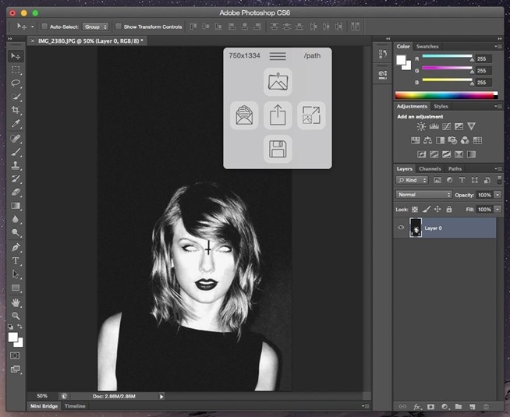Viewport: 510px width, 417px height.
Task: Expand the layer Opacity dropdown arrow
Action: [498, 194]
